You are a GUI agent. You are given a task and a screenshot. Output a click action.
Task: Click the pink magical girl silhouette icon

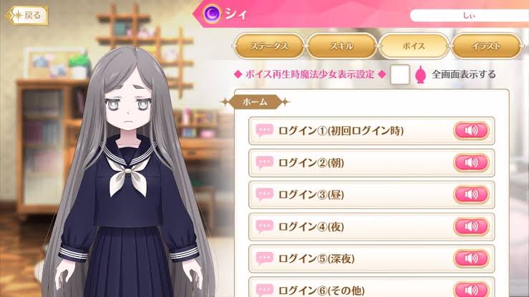pyautogui.click(x=420, y=75)
